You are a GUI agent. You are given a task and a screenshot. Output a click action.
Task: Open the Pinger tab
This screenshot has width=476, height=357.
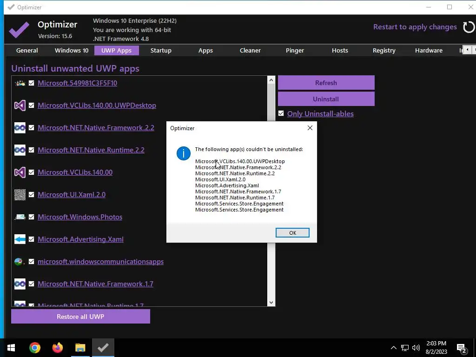pos(295,50)
